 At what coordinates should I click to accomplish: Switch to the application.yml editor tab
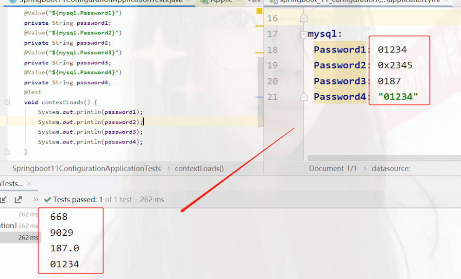click(x=359, y=1)
